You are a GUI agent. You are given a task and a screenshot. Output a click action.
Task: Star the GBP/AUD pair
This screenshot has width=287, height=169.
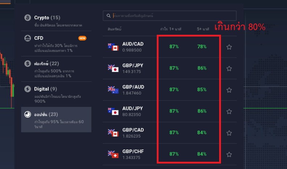(229, 90)
